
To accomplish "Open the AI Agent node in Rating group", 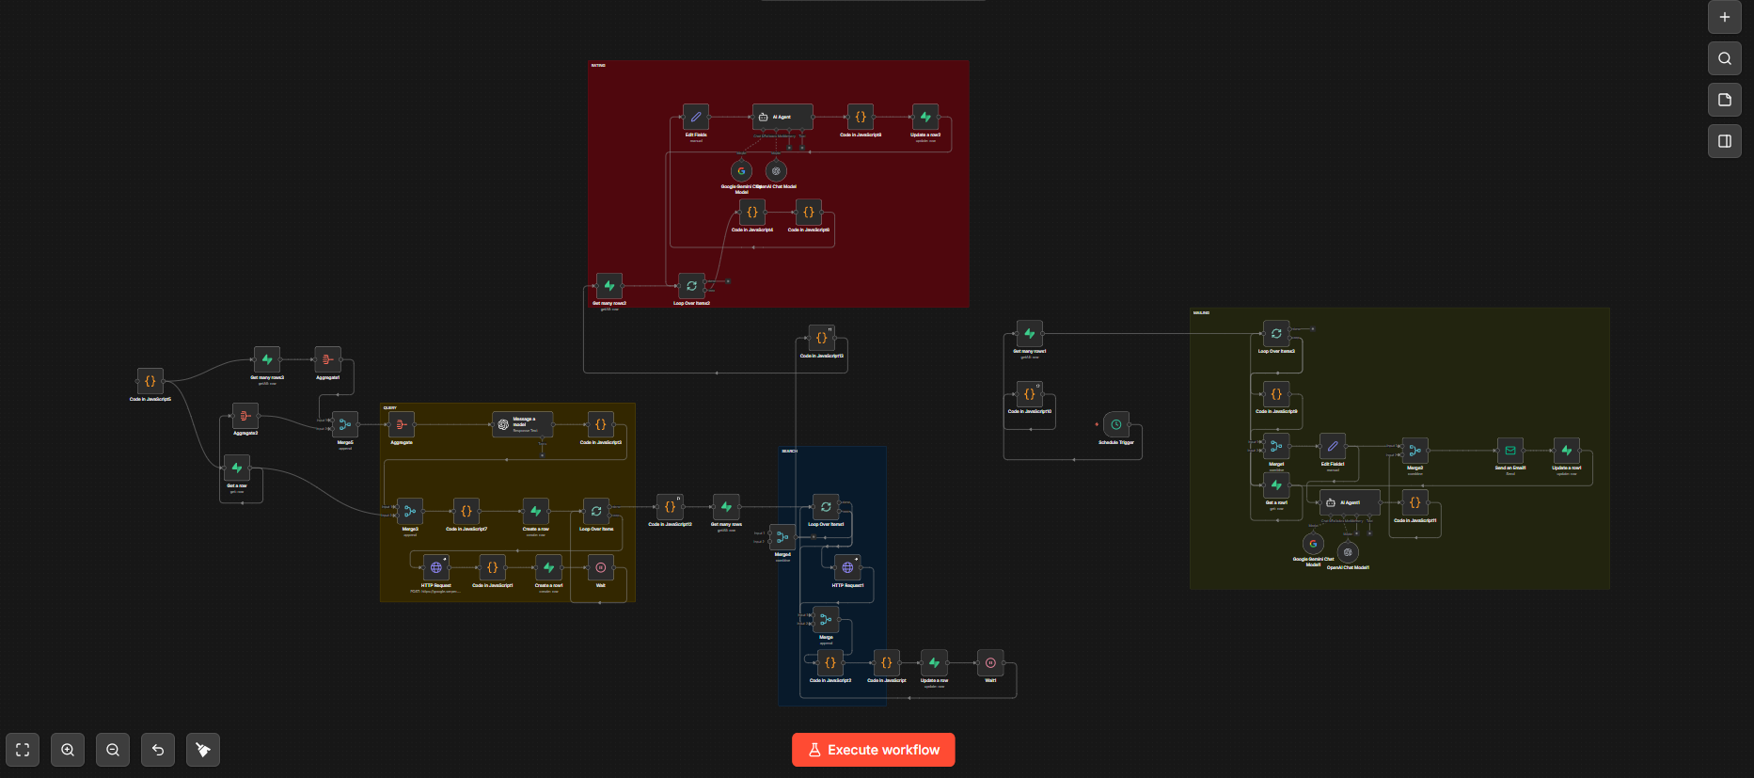I will tap(782, 117).
